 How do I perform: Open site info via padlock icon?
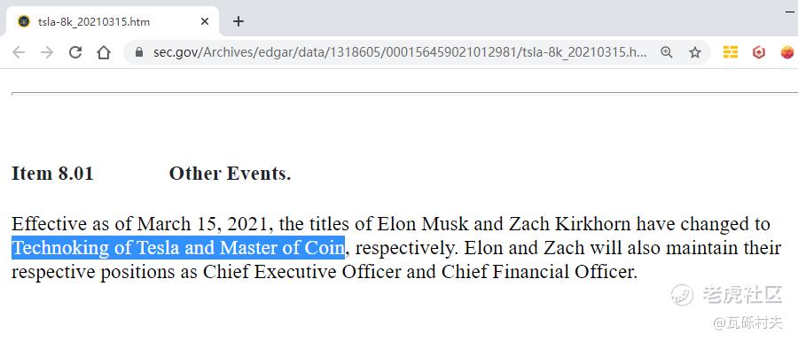point(139,52)
